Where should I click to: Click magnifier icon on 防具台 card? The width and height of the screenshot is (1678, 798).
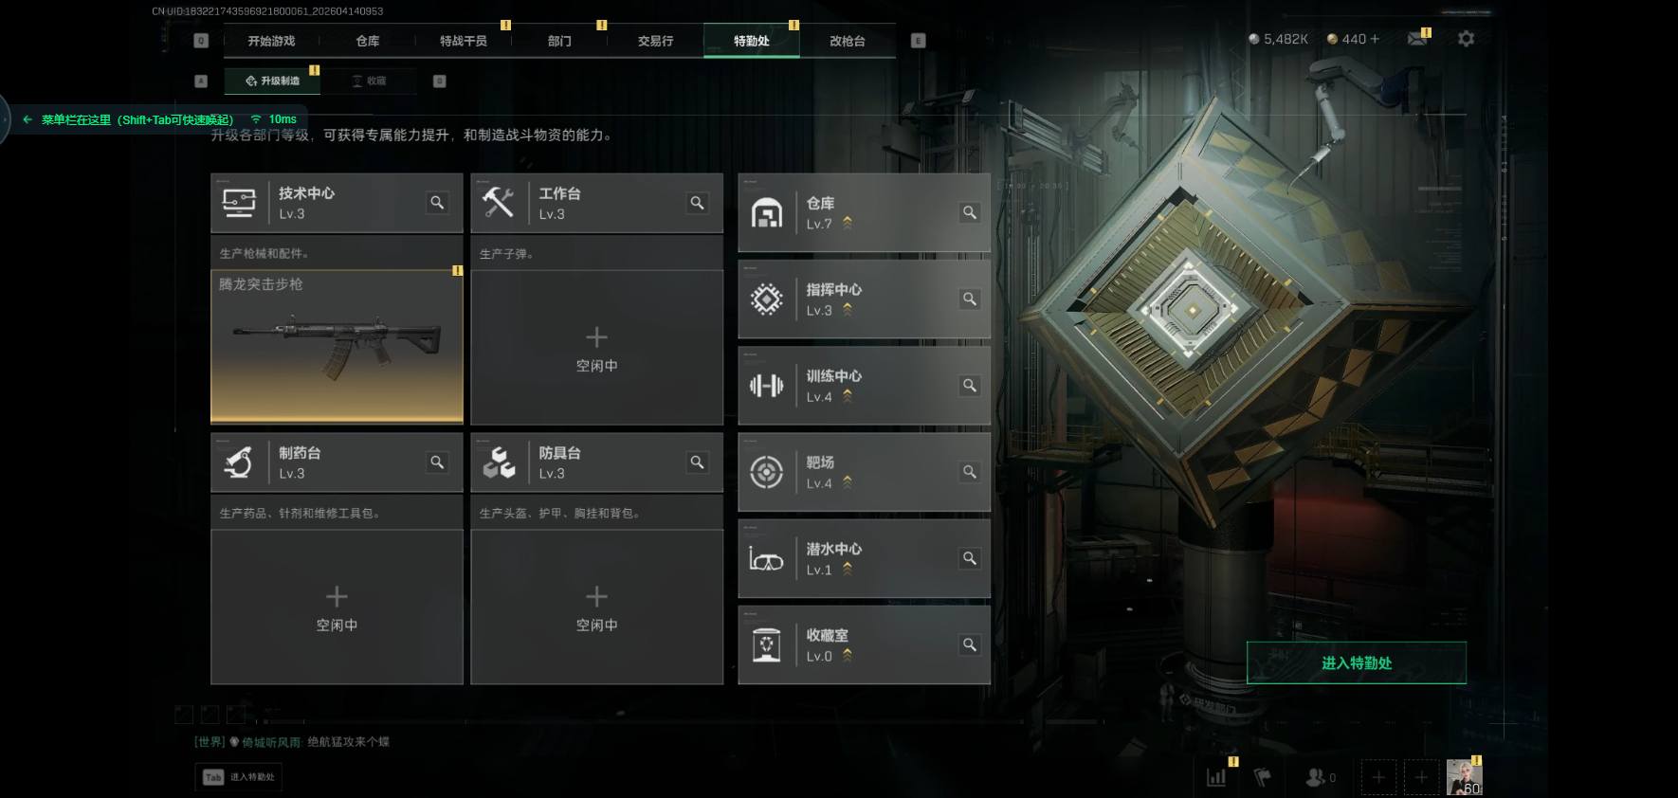(697, 462)
